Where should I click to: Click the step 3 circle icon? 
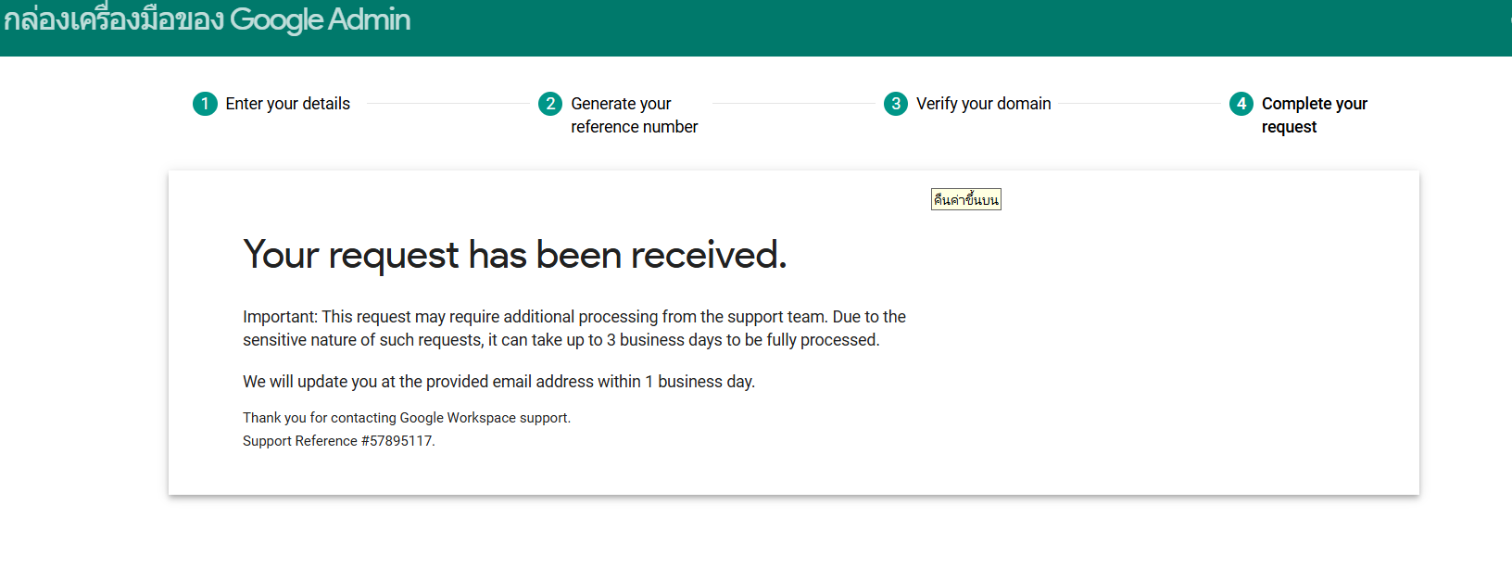click(896, 104)
